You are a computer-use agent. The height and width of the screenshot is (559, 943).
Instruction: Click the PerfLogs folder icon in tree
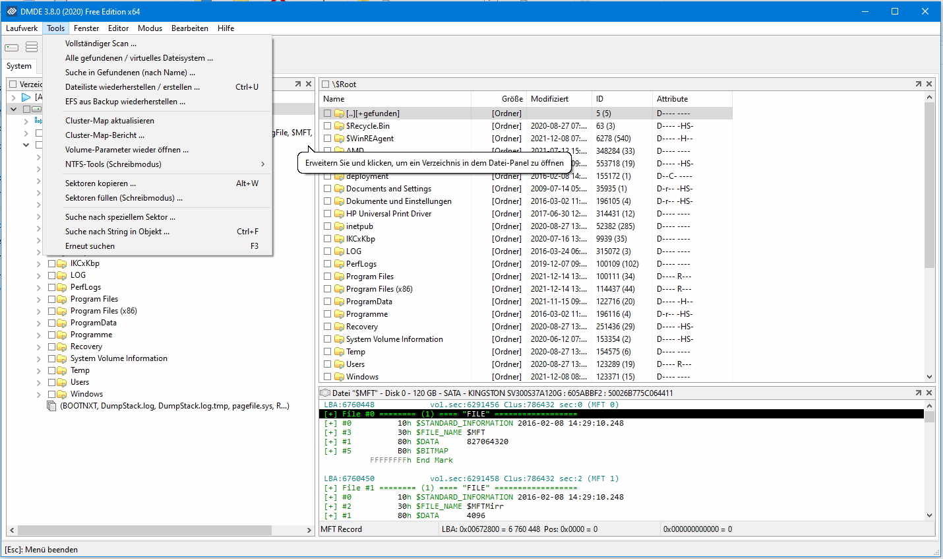[62, 287]
